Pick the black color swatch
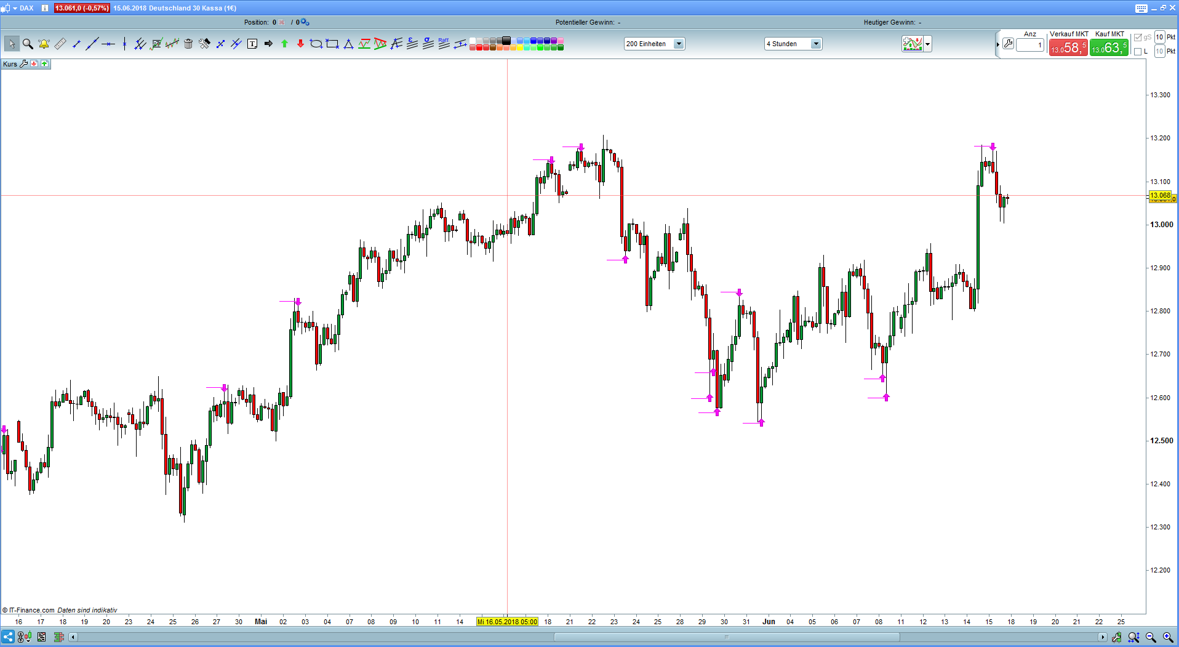This screenshot has width=1179, height=647. (x=506, y=41)
